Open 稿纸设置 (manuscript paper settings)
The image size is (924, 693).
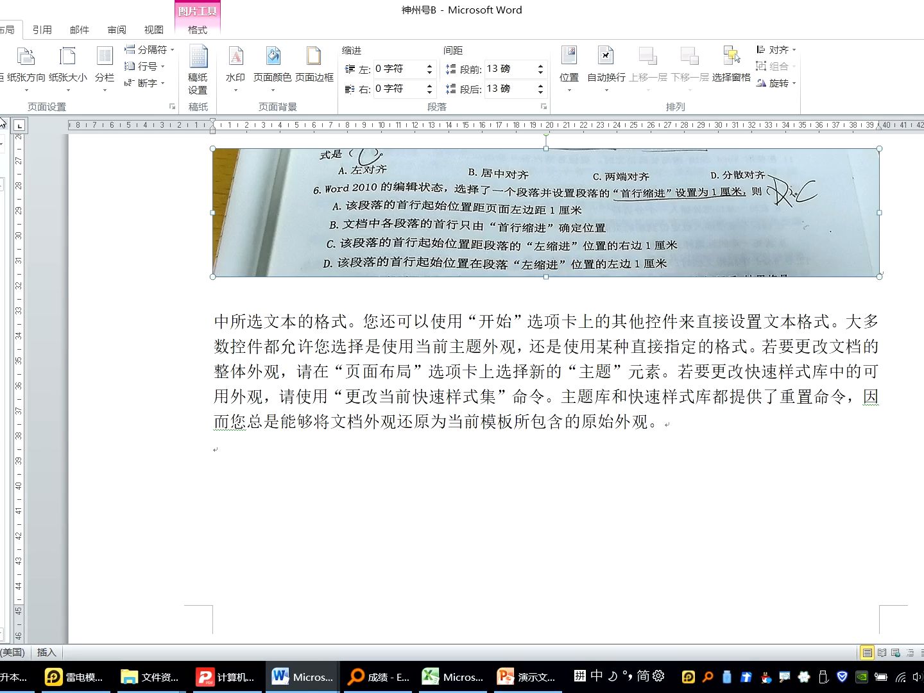pyautogui.click(x=198, y=69)
